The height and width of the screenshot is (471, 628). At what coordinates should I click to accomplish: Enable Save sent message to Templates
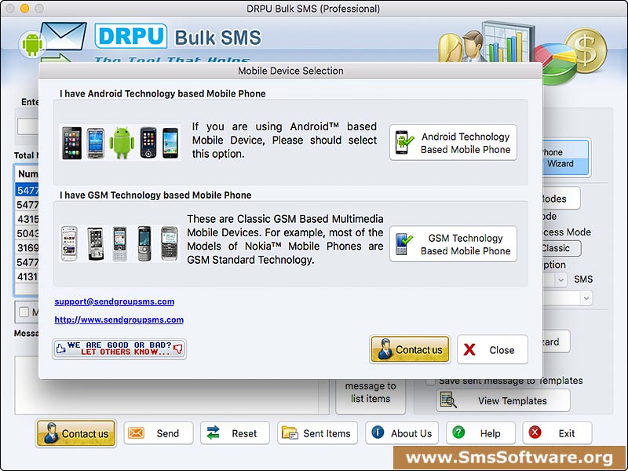(x=429, y=381)
